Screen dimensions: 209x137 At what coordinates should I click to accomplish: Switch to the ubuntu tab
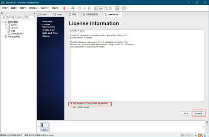point(59,15)
